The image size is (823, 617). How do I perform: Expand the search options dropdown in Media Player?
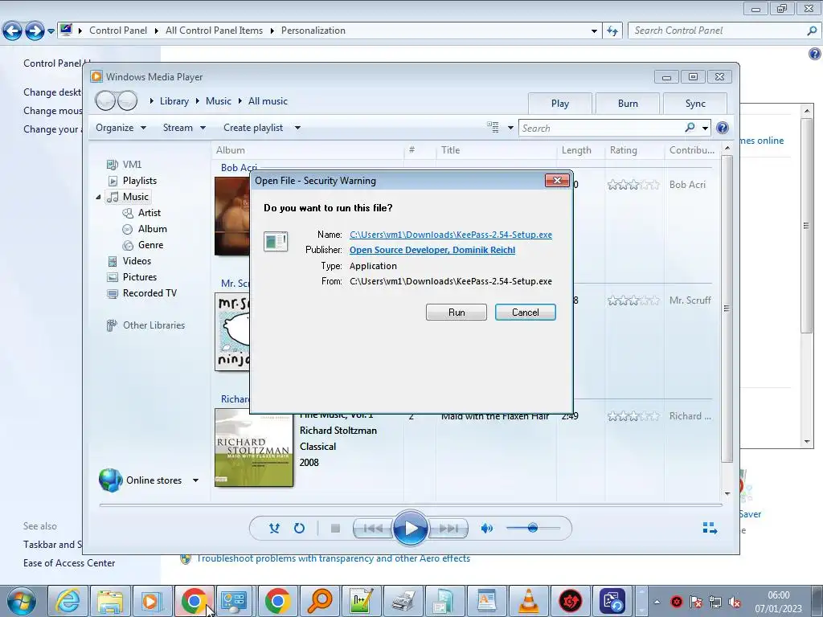click(x=706, y=128)
